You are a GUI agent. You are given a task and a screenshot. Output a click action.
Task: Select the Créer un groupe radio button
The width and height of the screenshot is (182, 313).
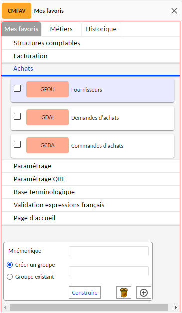(x=10, y=265)
